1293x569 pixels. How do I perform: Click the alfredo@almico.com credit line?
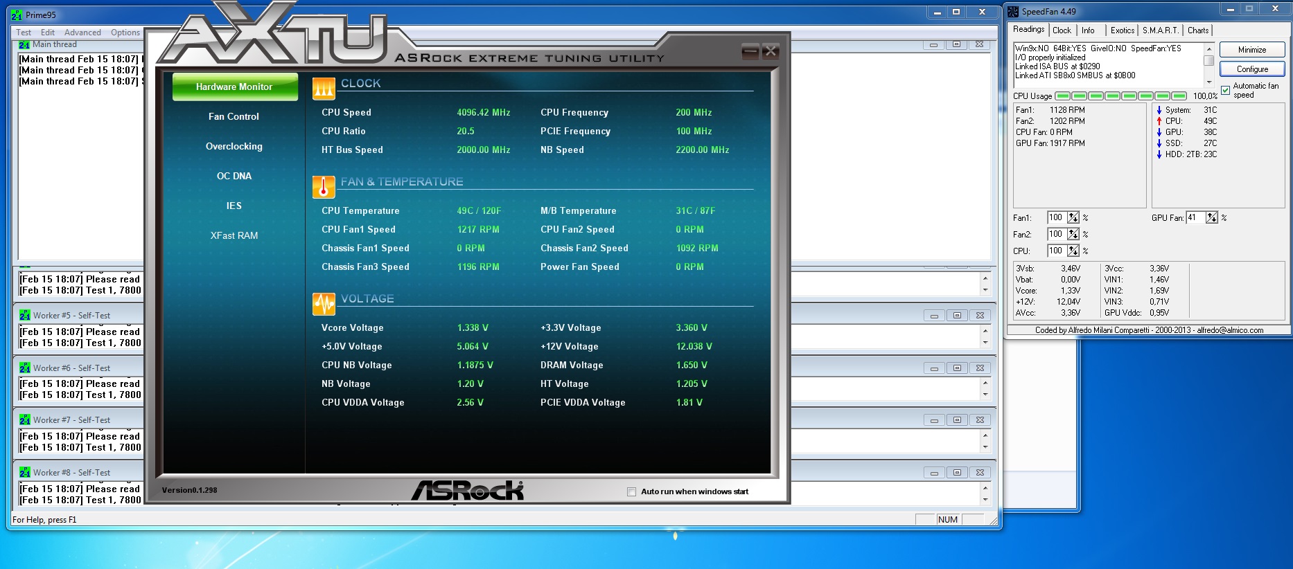pos(1149,331)
